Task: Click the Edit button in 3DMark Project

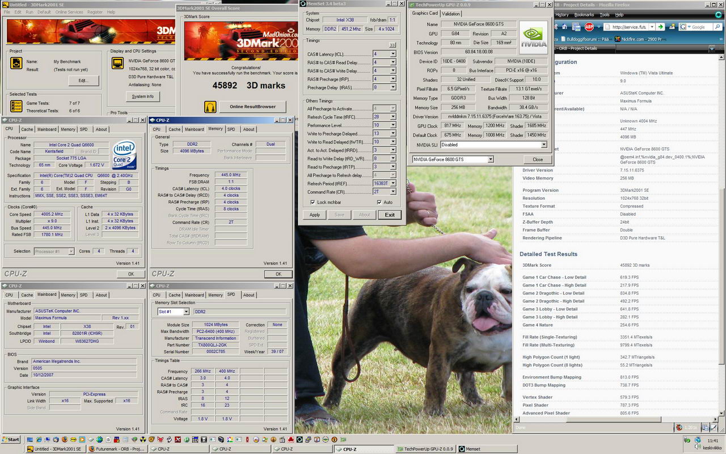Action: point(83,81)
